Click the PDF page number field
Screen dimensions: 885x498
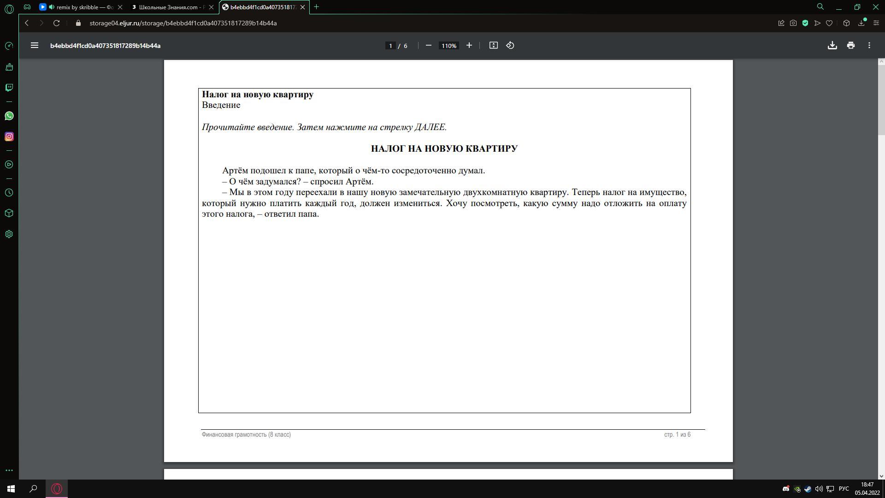pyautogui.click(x=390, y=46)
